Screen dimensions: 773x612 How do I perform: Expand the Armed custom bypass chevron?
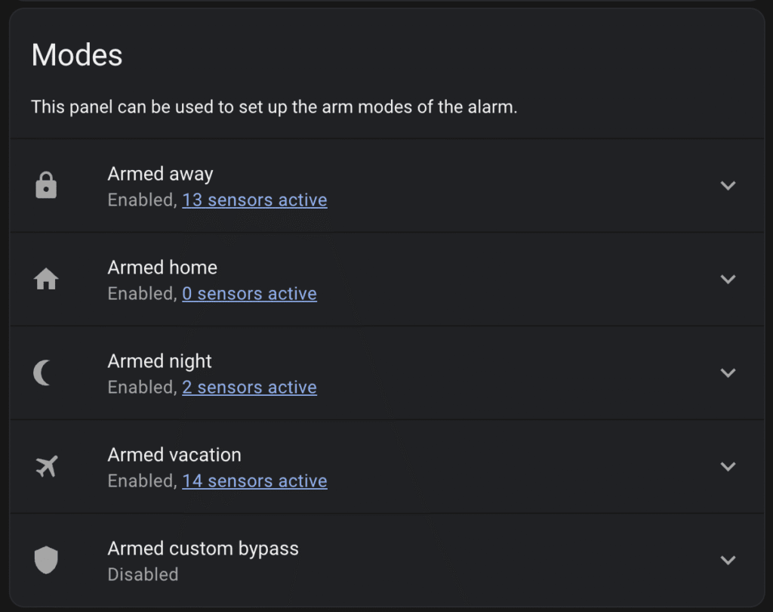click(x=728, y=560)
